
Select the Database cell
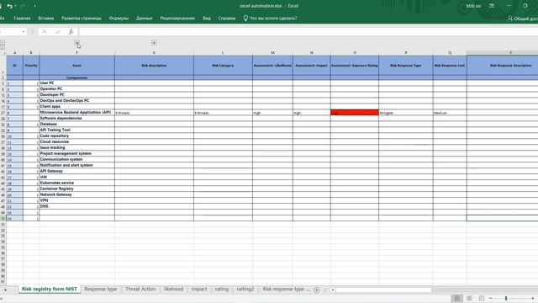tap(76, 124)
